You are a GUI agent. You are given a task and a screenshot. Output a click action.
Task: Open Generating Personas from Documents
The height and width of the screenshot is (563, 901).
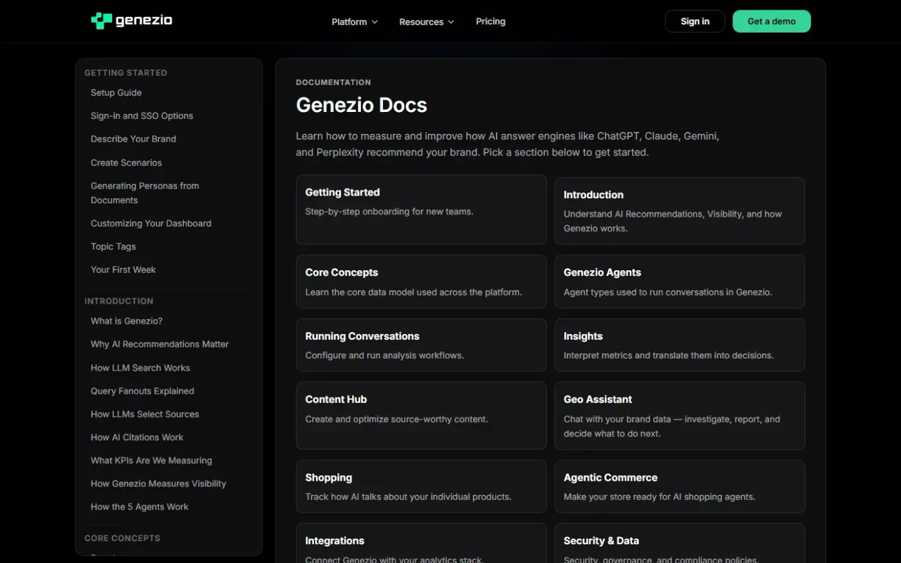[145, 193]
